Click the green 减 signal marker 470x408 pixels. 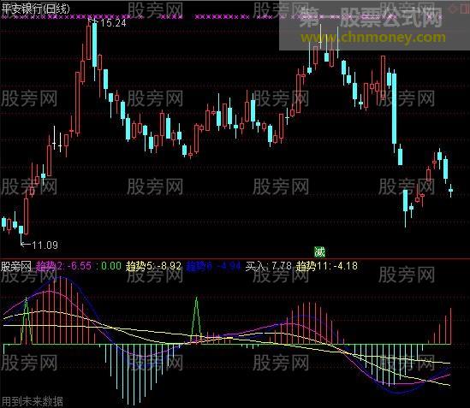tap(319, 252)
